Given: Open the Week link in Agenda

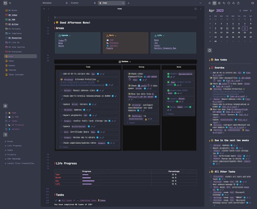Looking at the screenshot, I should tap(60, 43).
